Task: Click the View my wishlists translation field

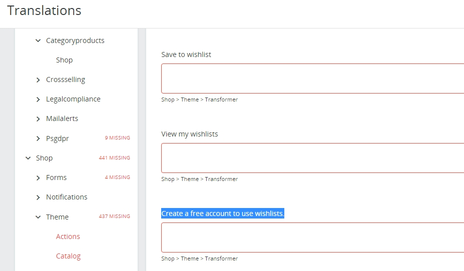Action: pos(312,158)
